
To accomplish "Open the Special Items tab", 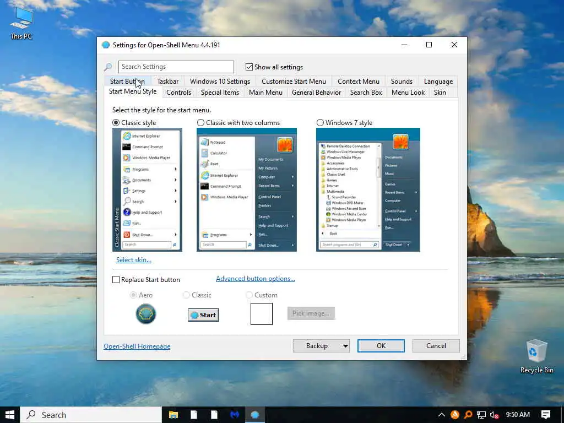I will click(x=220, y=93).
